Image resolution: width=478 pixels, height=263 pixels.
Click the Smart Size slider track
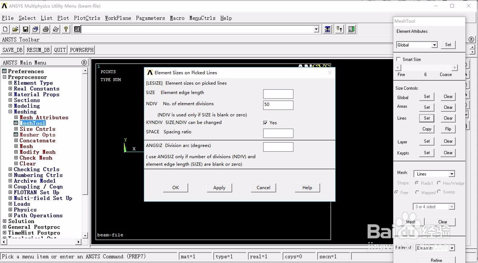click(426, 68)
